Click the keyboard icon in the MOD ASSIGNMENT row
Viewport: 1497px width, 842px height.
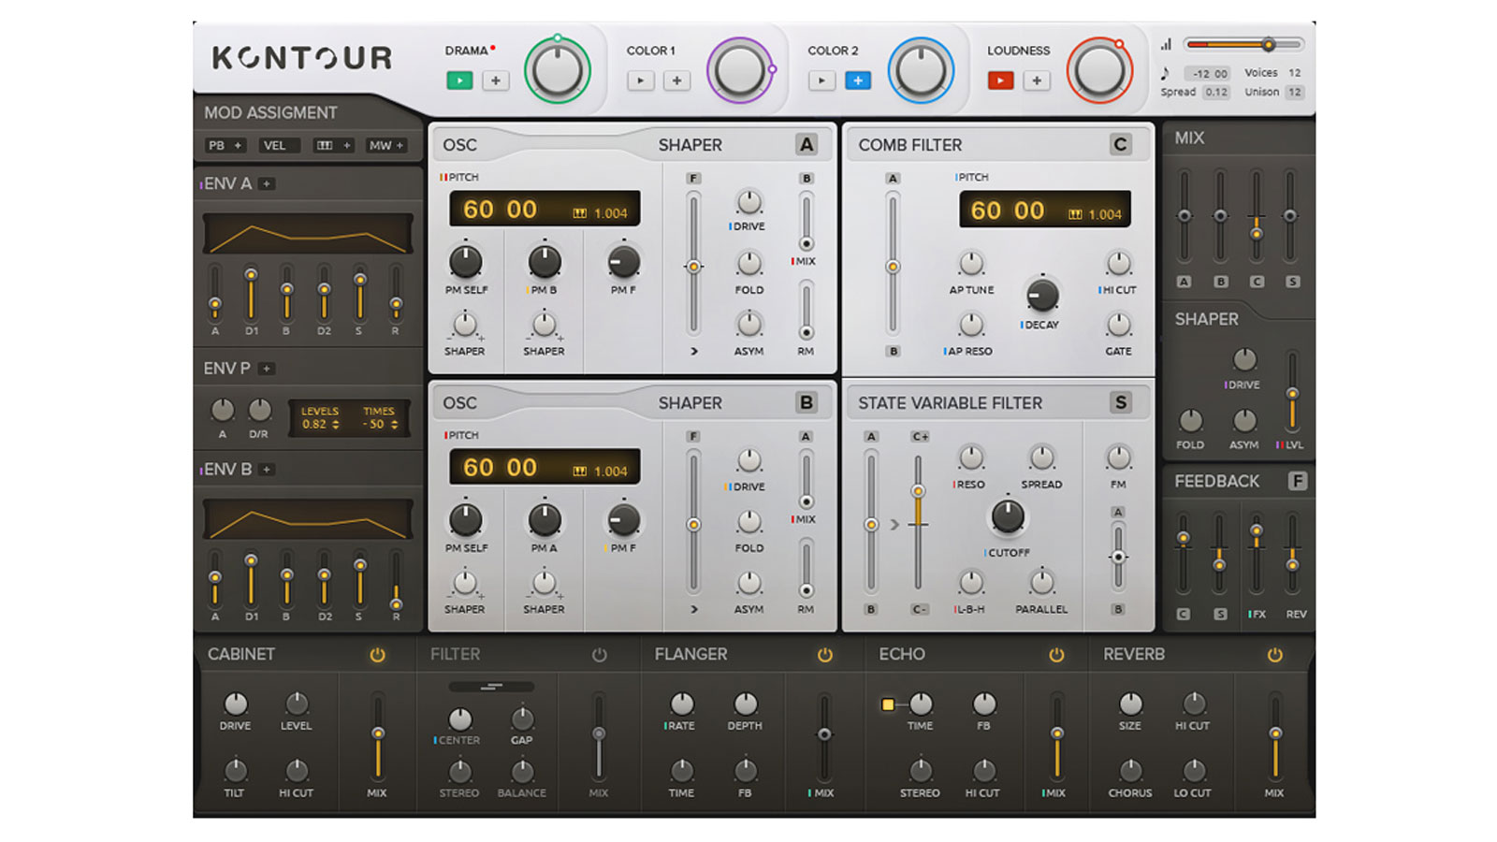pos(325,145)
